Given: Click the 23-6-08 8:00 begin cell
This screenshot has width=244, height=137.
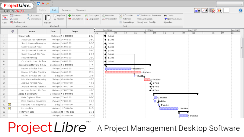Looking at the screenshot, I should coord(74,76).
